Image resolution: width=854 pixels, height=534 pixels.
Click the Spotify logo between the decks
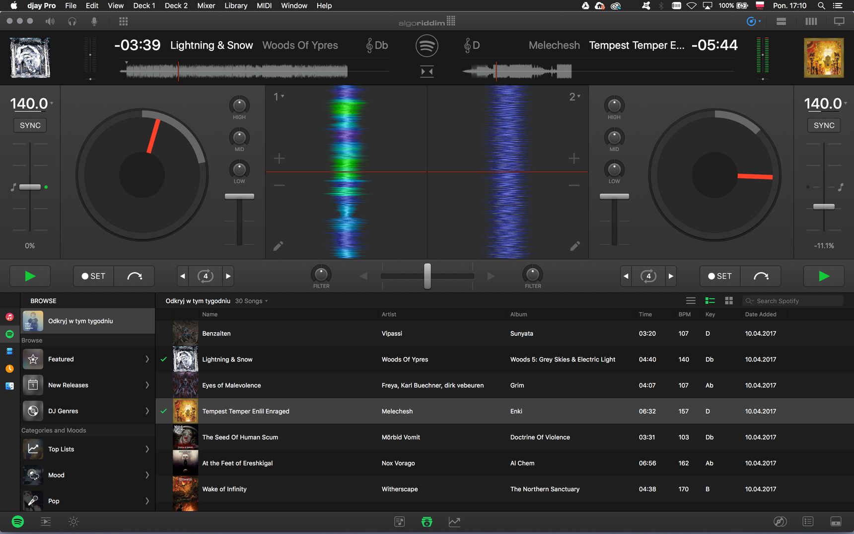pos(427,46)
